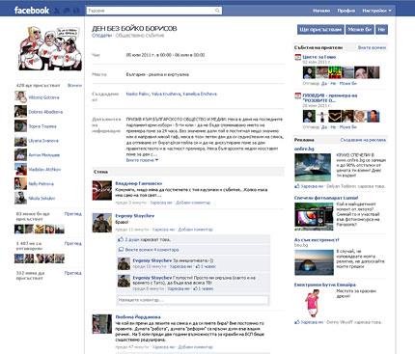Open Vladimir Ganchevski's wall post avatar
Screen dimensions: 415x354
(102, 190)
